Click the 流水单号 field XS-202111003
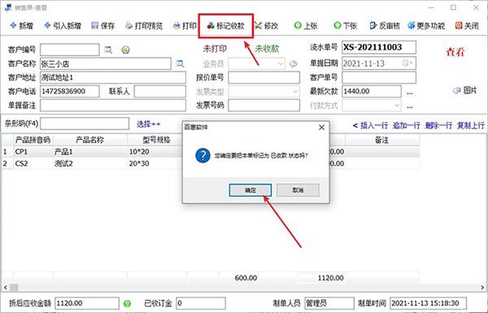This screenshot has width=488, height=313. pos(379,47)
